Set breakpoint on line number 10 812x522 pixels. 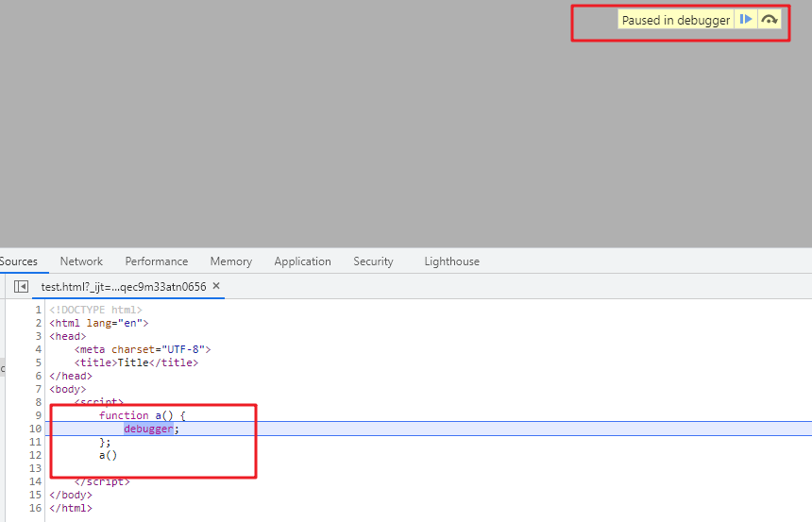click(35, 429)
